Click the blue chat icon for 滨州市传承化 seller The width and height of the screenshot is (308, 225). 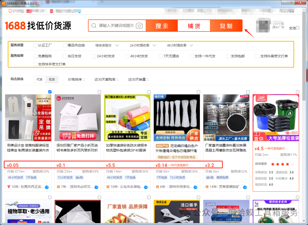(195, 187)
